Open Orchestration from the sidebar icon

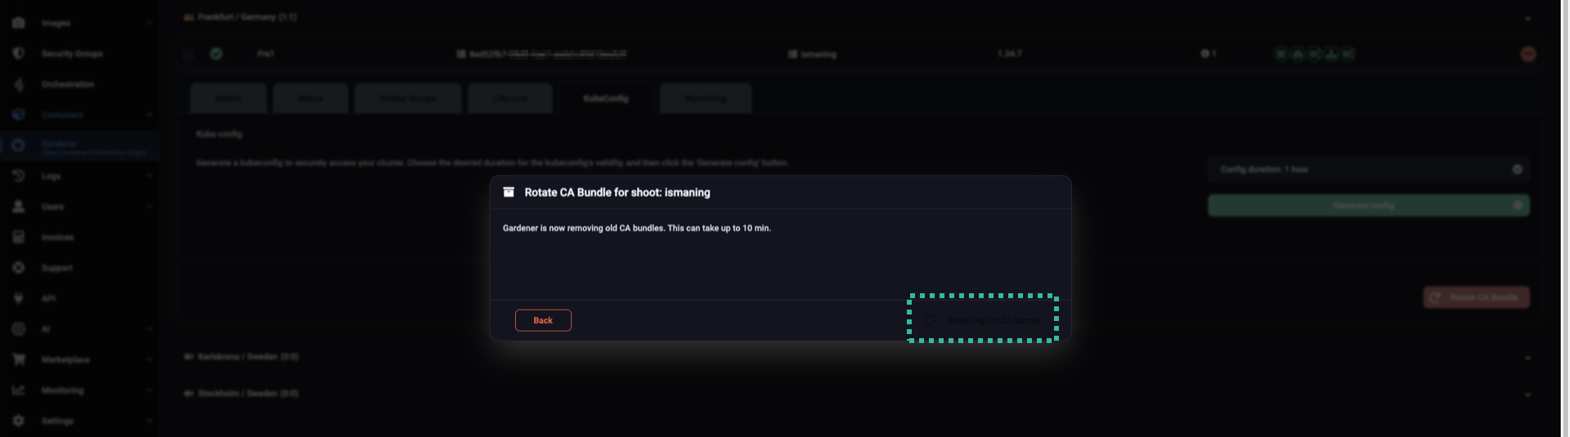coord(18,84)
